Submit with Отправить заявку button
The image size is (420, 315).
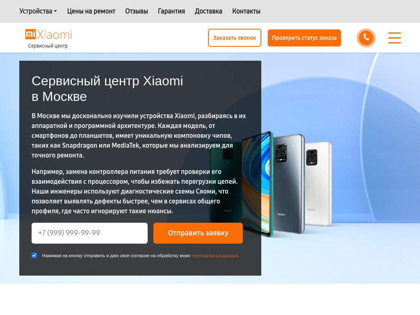198,233
